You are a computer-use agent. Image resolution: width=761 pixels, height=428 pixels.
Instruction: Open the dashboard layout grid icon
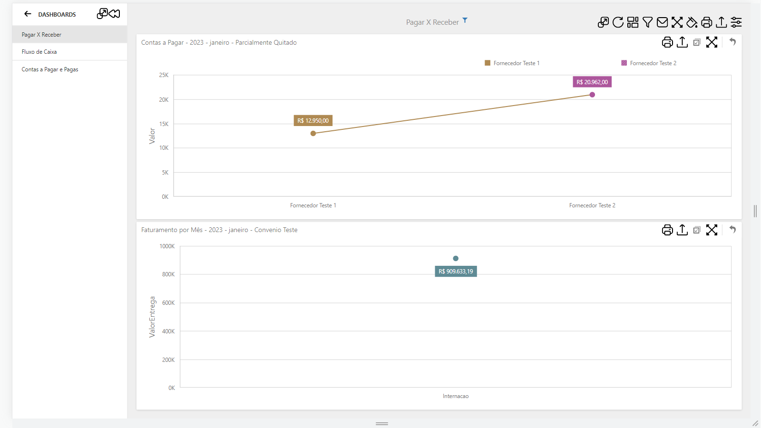coord(633,22)
